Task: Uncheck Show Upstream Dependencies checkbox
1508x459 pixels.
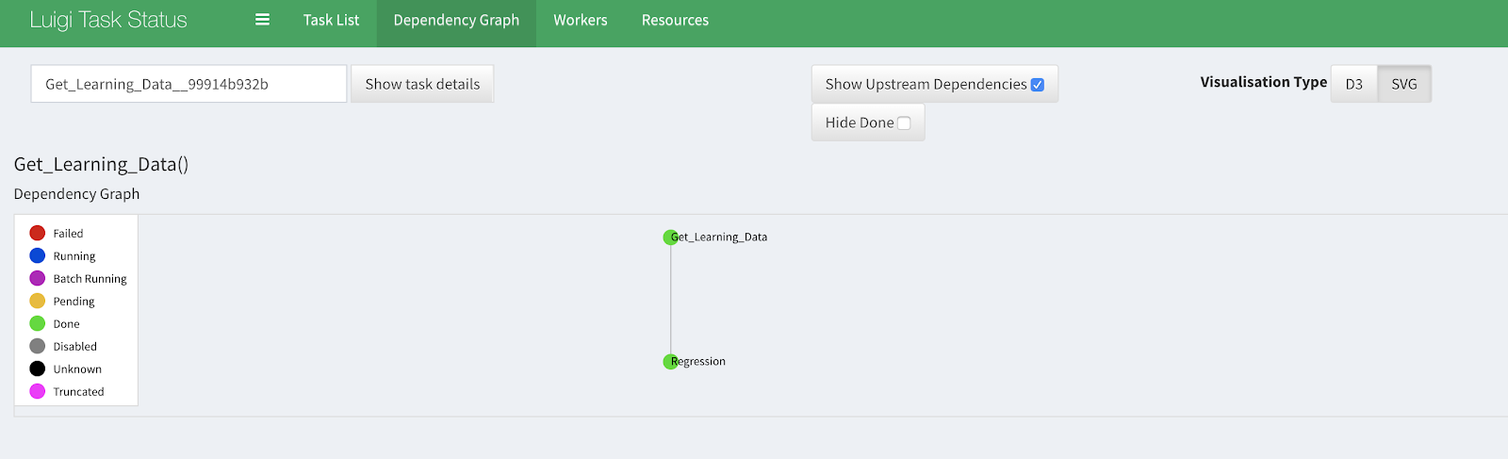Action: [1037, 85]
